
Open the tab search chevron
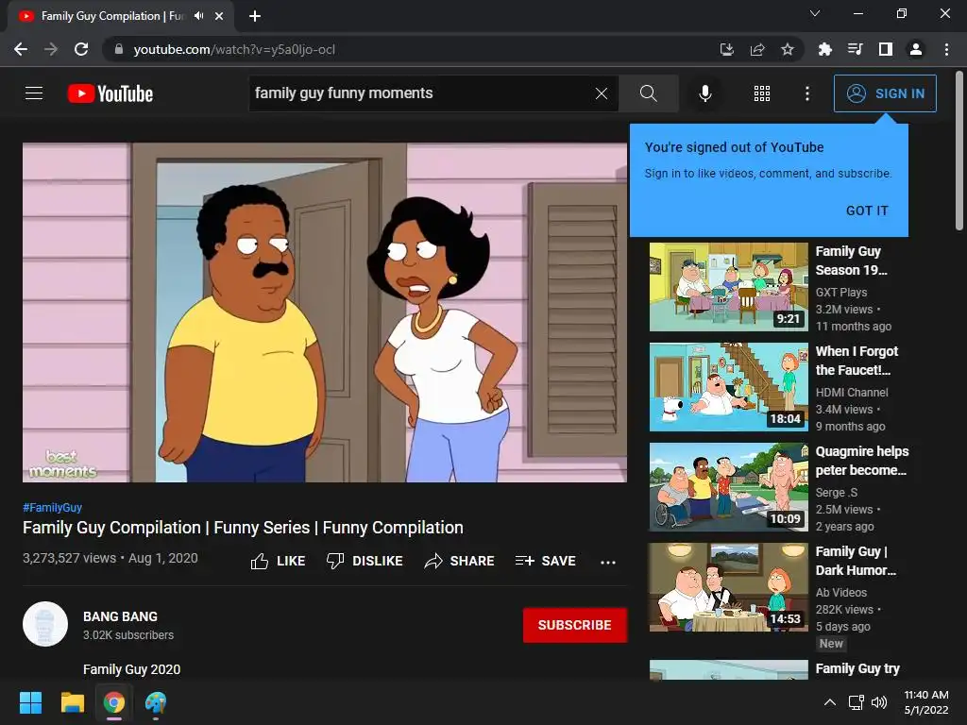[815, 13]
